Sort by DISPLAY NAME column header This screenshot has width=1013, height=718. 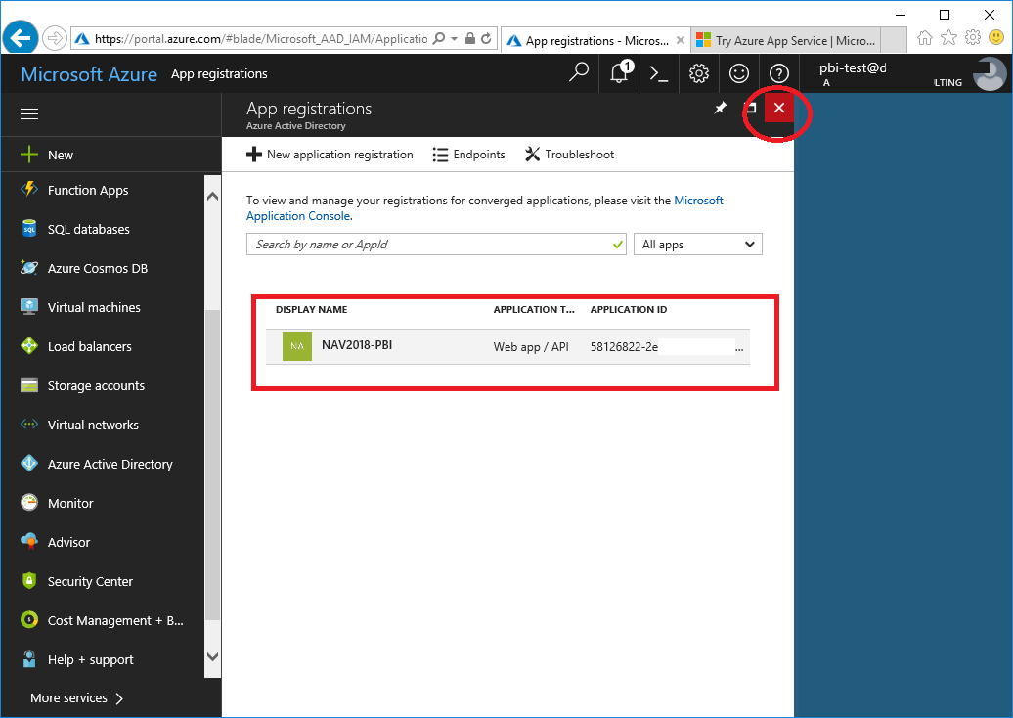point(311,309)
